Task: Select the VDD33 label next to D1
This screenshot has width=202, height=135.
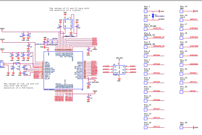Action: [x=162, y=19]
